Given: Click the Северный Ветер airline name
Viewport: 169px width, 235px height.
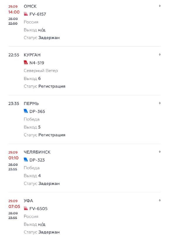Looking at the screenshot, I should tap(41, 70).
